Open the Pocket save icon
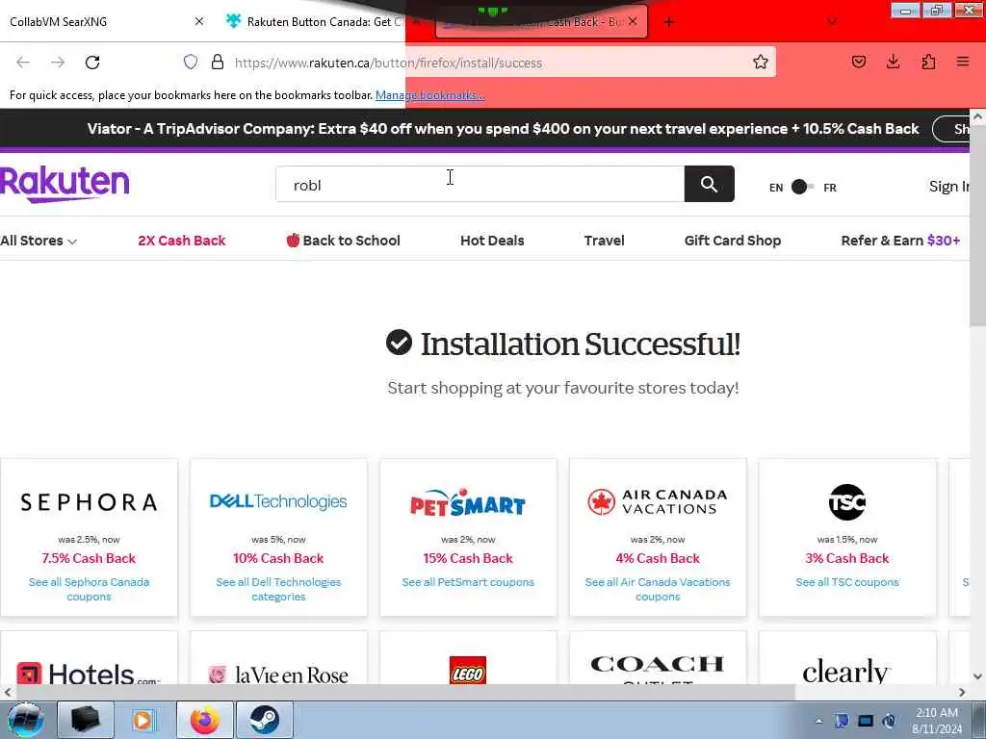The image size is (986, 739). tap(858, 62)
